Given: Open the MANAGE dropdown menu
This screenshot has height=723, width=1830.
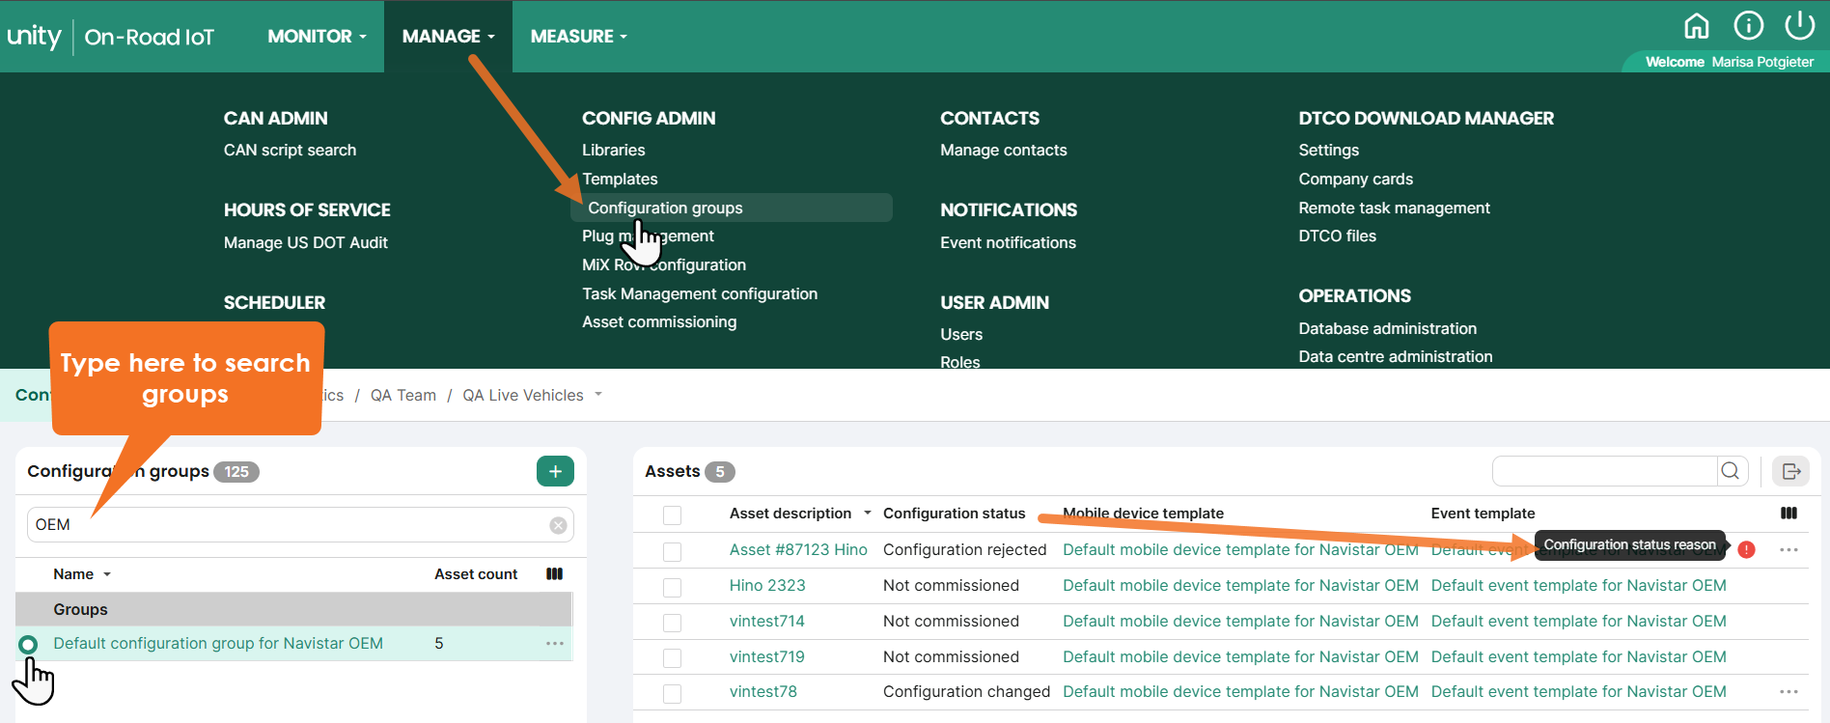Looking at the screenshot, I should [448, 36].
